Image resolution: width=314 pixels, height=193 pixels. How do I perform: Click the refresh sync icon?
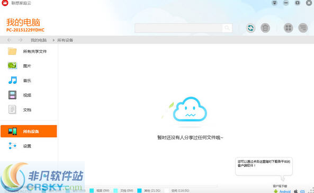pos(250,28)
